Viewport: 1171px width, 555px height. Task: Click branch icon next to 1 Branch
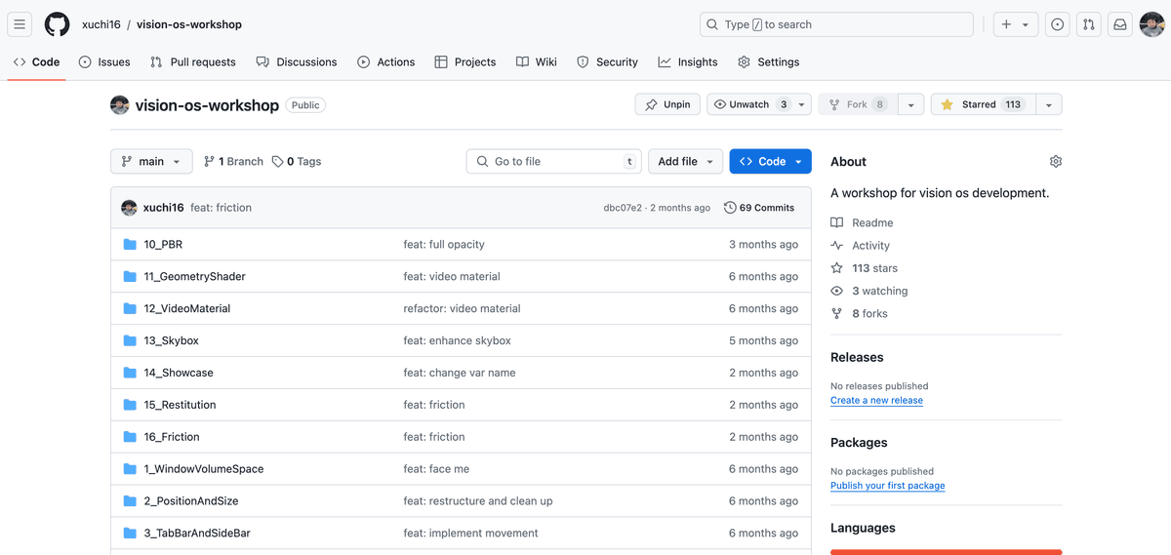coord(210,162)
